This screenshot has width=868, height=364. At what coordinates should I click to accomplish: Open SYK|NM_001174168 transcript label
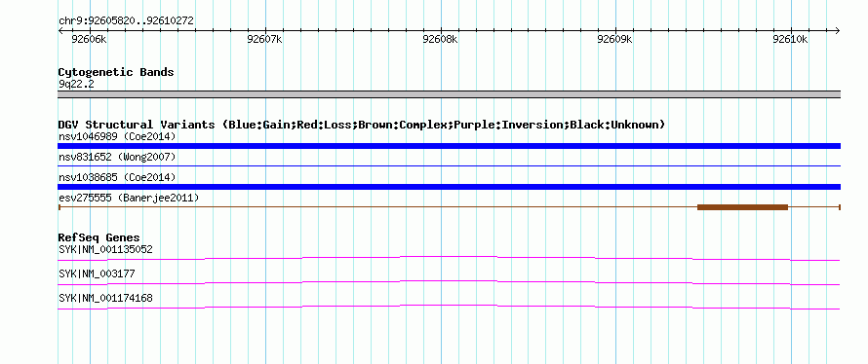(x=105, y=298)
